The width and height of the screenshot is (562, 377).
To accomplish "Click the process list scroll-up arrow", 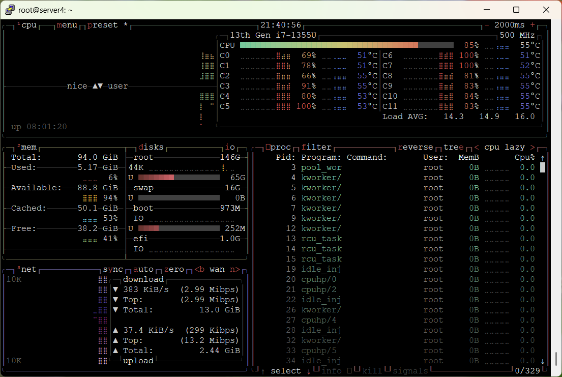I will [543, 158].
